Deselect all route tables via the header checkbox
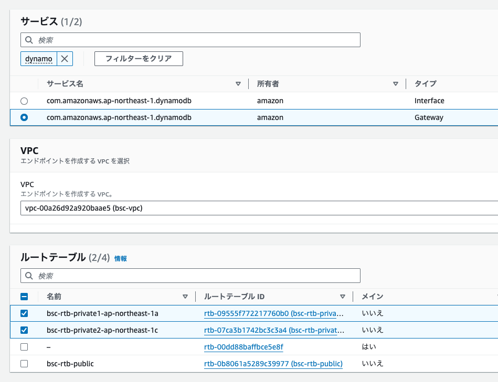498x382 pixels. point(24,297)
